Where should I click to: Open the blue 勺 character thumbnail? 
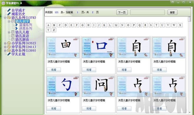(x=63, y=87)
